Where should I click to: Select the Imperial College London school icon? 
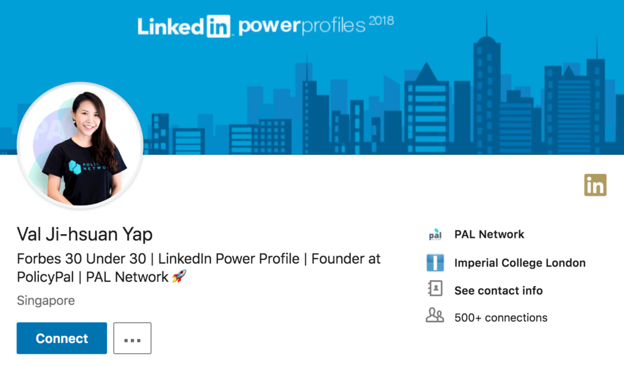point(435,263)
